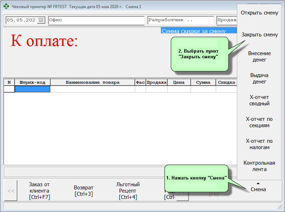This screenshot has width=285, height=212.
Task: Select the highlighted barcode cell in first row
Action: (x=32, y=89)
